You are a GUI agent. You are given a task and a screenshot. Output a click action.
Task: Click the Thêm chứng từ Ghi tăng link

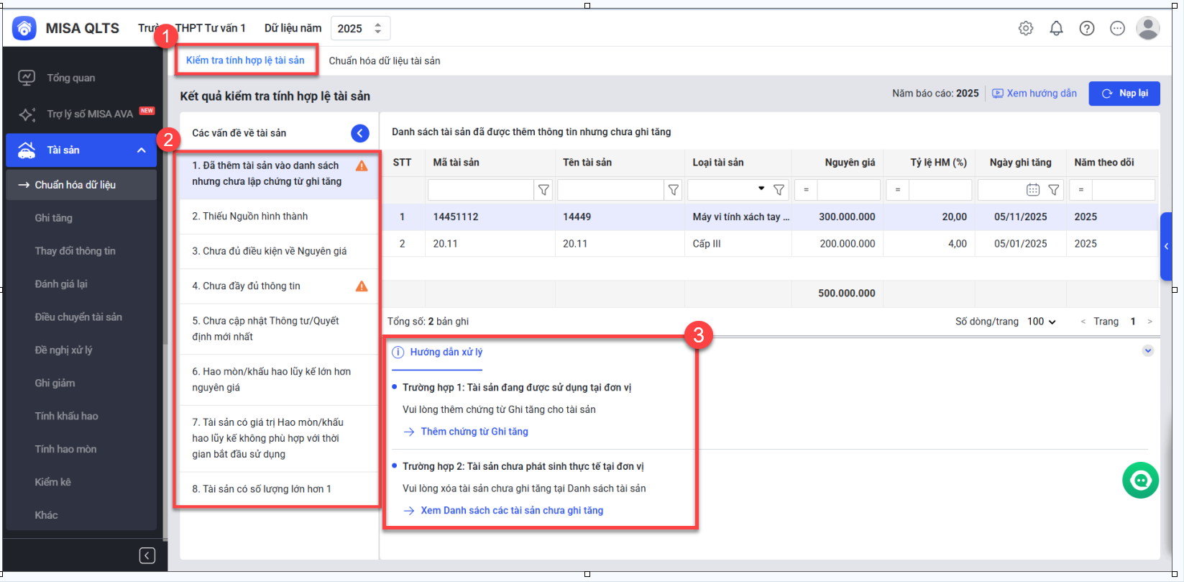coord(474,432)
